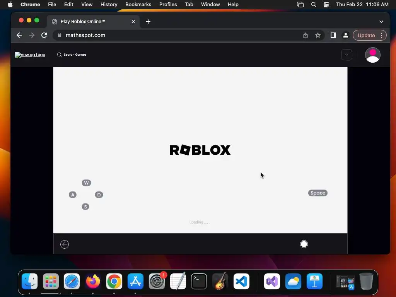Click the date and time display

362,5
